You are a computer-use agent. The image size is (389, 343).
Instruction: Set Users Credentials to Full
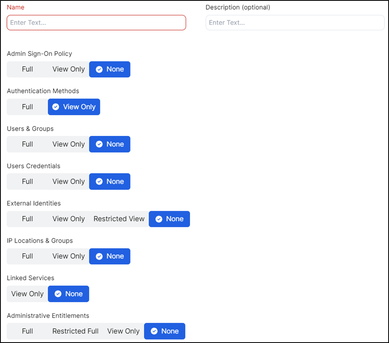pos(27,182)
